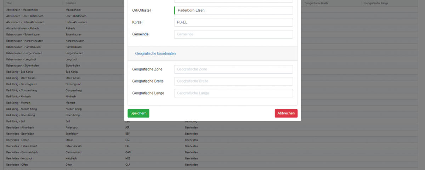Image resolution: width=425 pixels, height=170 pixels.
Task: Click the red Abbrechen button
Action: [286, 113]
